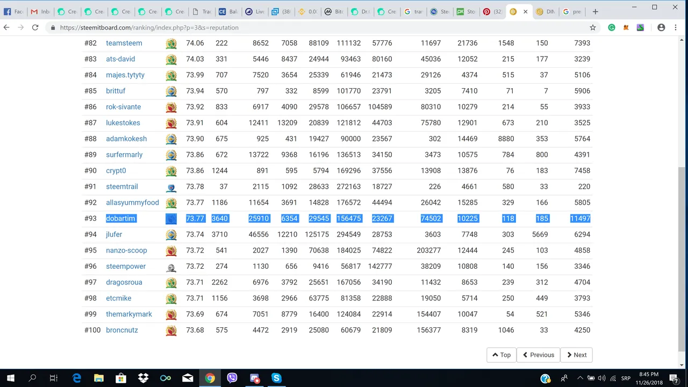Open broncnutz user link
This screenshot has height=387, width=688.
pyautogui.click(x=122, y=330)
